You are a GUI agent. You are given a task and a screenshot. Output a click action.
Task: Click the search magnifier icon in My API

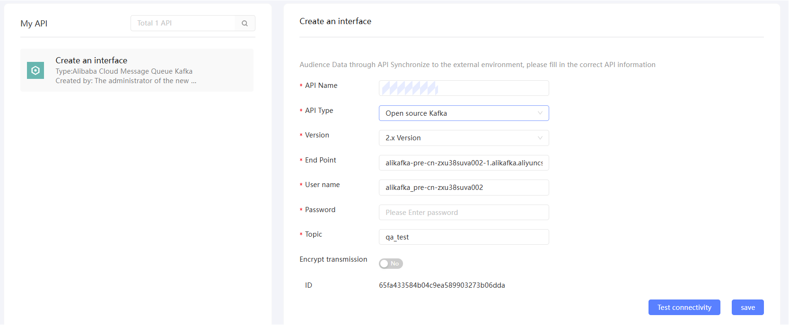coord(245,23)
